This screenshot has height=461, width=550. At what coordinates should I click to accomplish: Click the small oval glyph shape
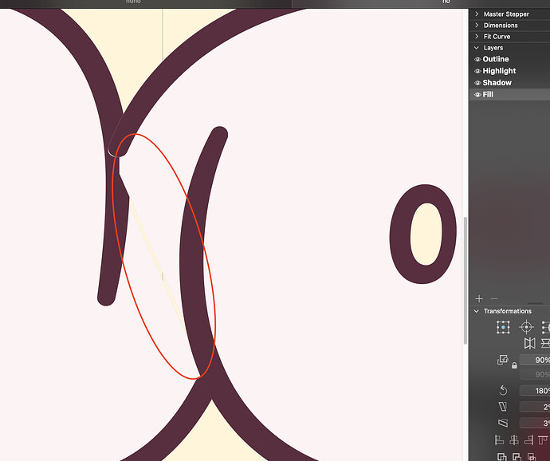(423, 234)
